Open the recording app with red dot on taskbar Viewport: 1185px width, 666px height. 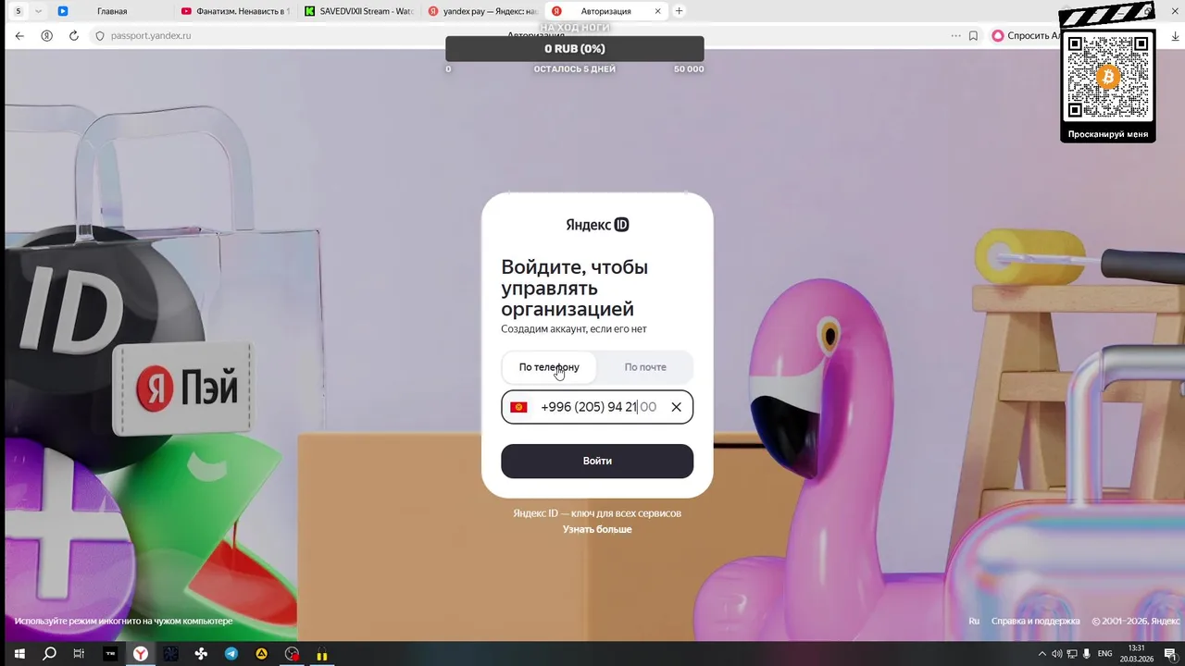(293, 654)
